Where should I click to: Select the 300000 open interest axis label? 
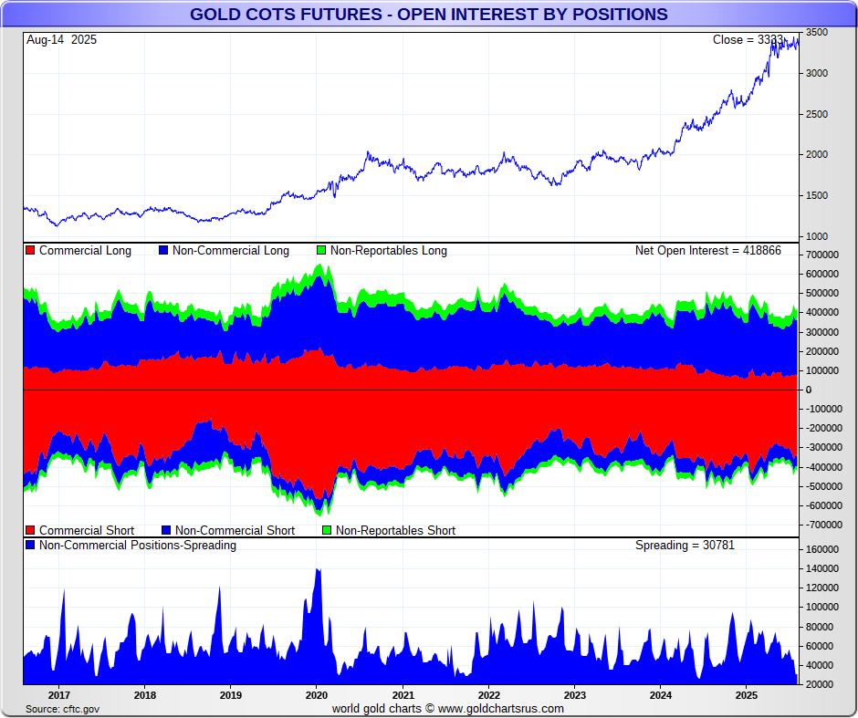coord(822,332)
